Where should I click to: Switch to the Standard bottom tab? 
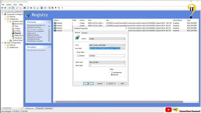coord(48,108)
